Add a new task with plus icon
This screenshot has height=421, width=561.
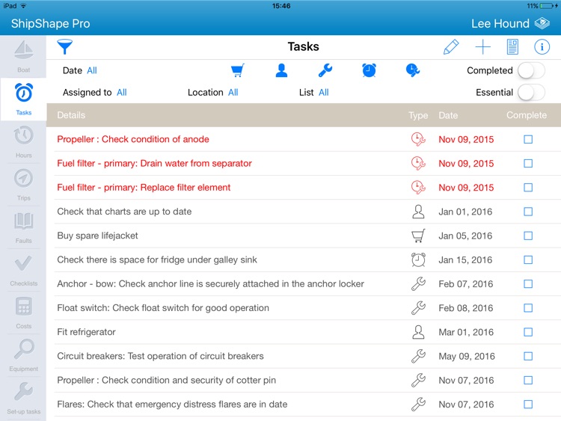482,47
